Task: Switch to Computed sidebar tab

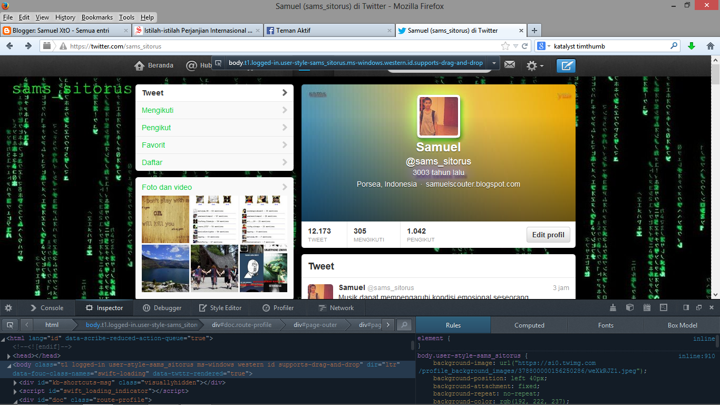Action: tap(529, 325)
